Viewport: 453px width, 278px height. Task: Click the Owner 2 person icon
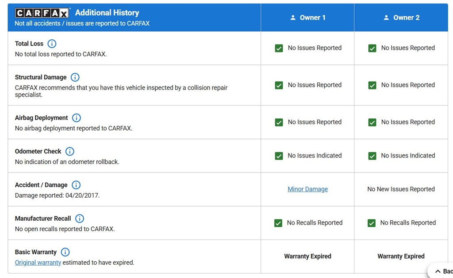pos(386,18)
